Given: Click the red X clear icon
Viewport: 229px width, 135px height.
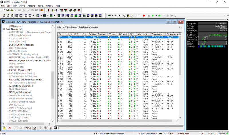Looking at the screenshot, I should click(10, 128).
